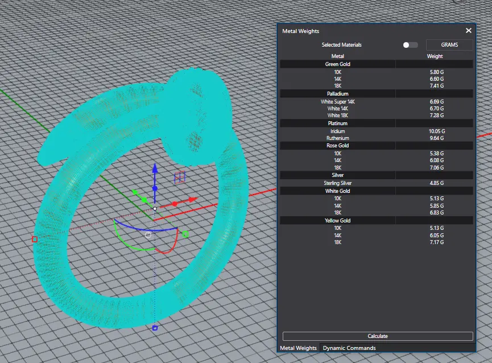The height and width of the screenshot is (363, 492).
Task: Click the green circle gumball handle
Action: [x=185, y=234]
